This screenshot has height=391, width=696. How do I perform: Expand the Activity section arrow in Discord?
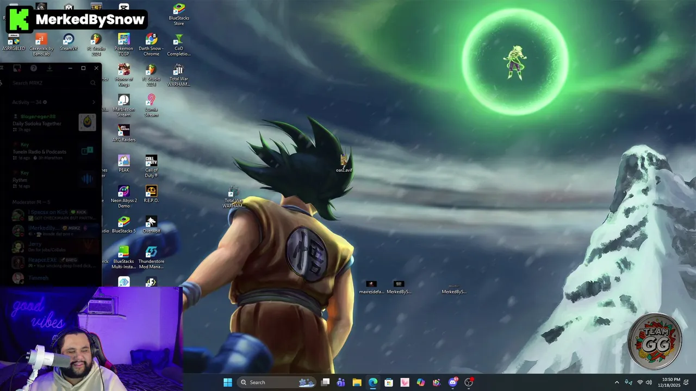click(94, 102)
